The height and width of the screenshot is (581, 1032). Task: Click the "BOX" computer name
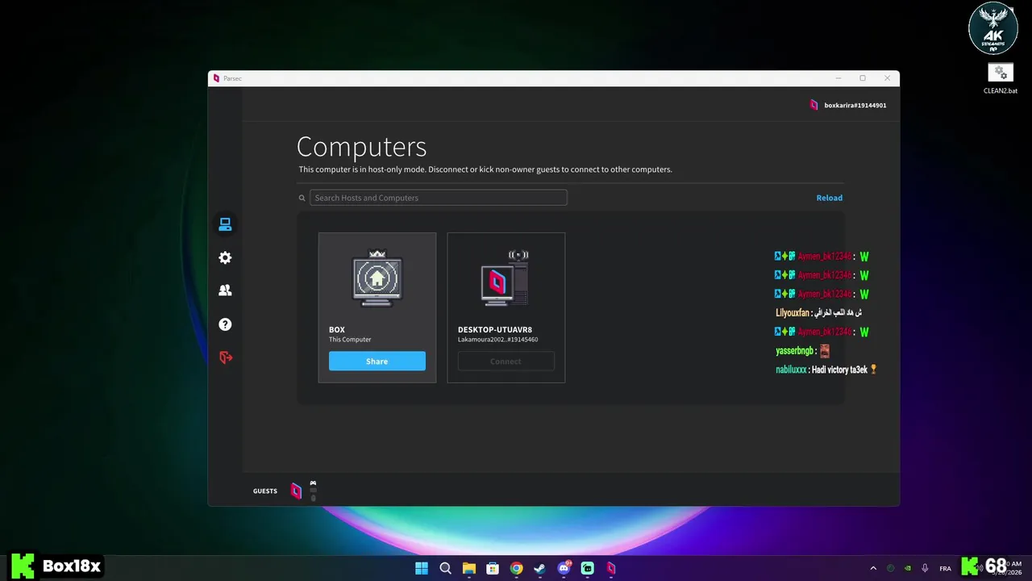pyautogui.click(x=337, y=329)
